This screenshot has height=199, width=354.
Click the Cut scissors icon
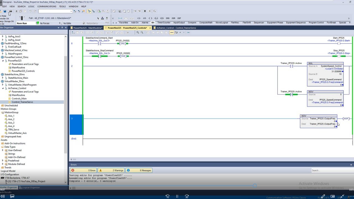[x=16, y=11]
